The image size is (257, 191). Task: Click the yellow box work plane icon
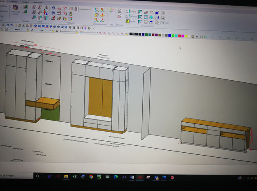pyautogui.click(x=97, y=15)
